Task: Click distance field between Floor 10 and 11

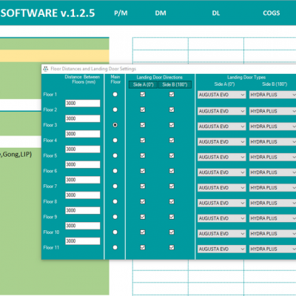Action: 83,241
